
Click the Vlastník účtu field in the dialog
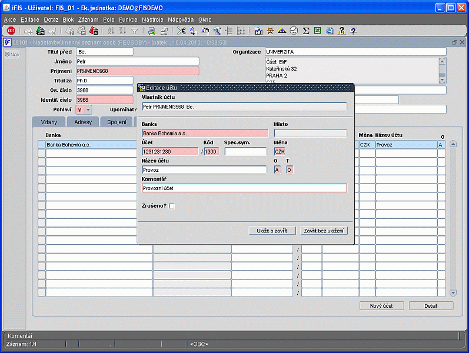(244, 107)
